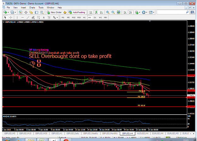The image size is (197, 141).
Task: Toggle Chart Shift button
Action: 130,12
